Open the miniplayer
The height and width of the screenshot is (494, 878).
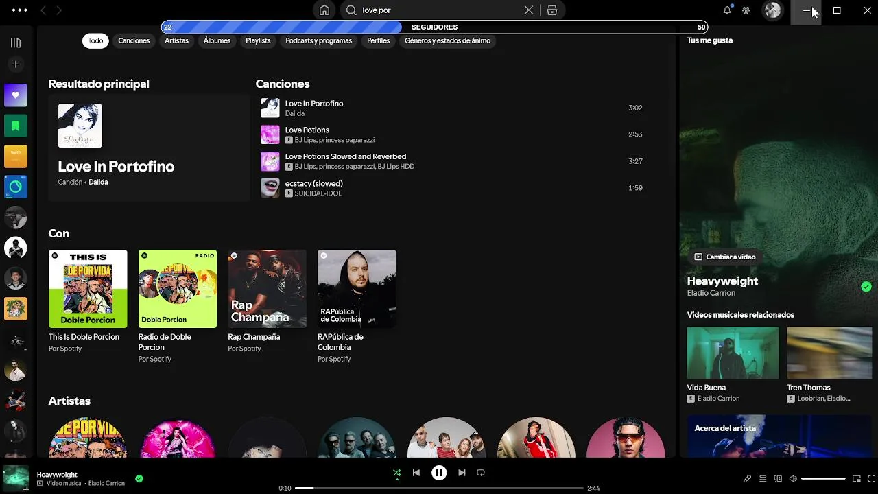(x=857, y=479)
